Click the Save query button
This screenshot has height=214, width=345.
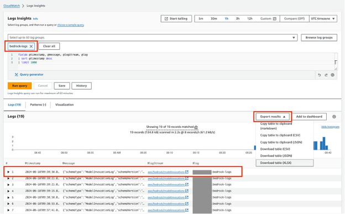pos(62,86)
